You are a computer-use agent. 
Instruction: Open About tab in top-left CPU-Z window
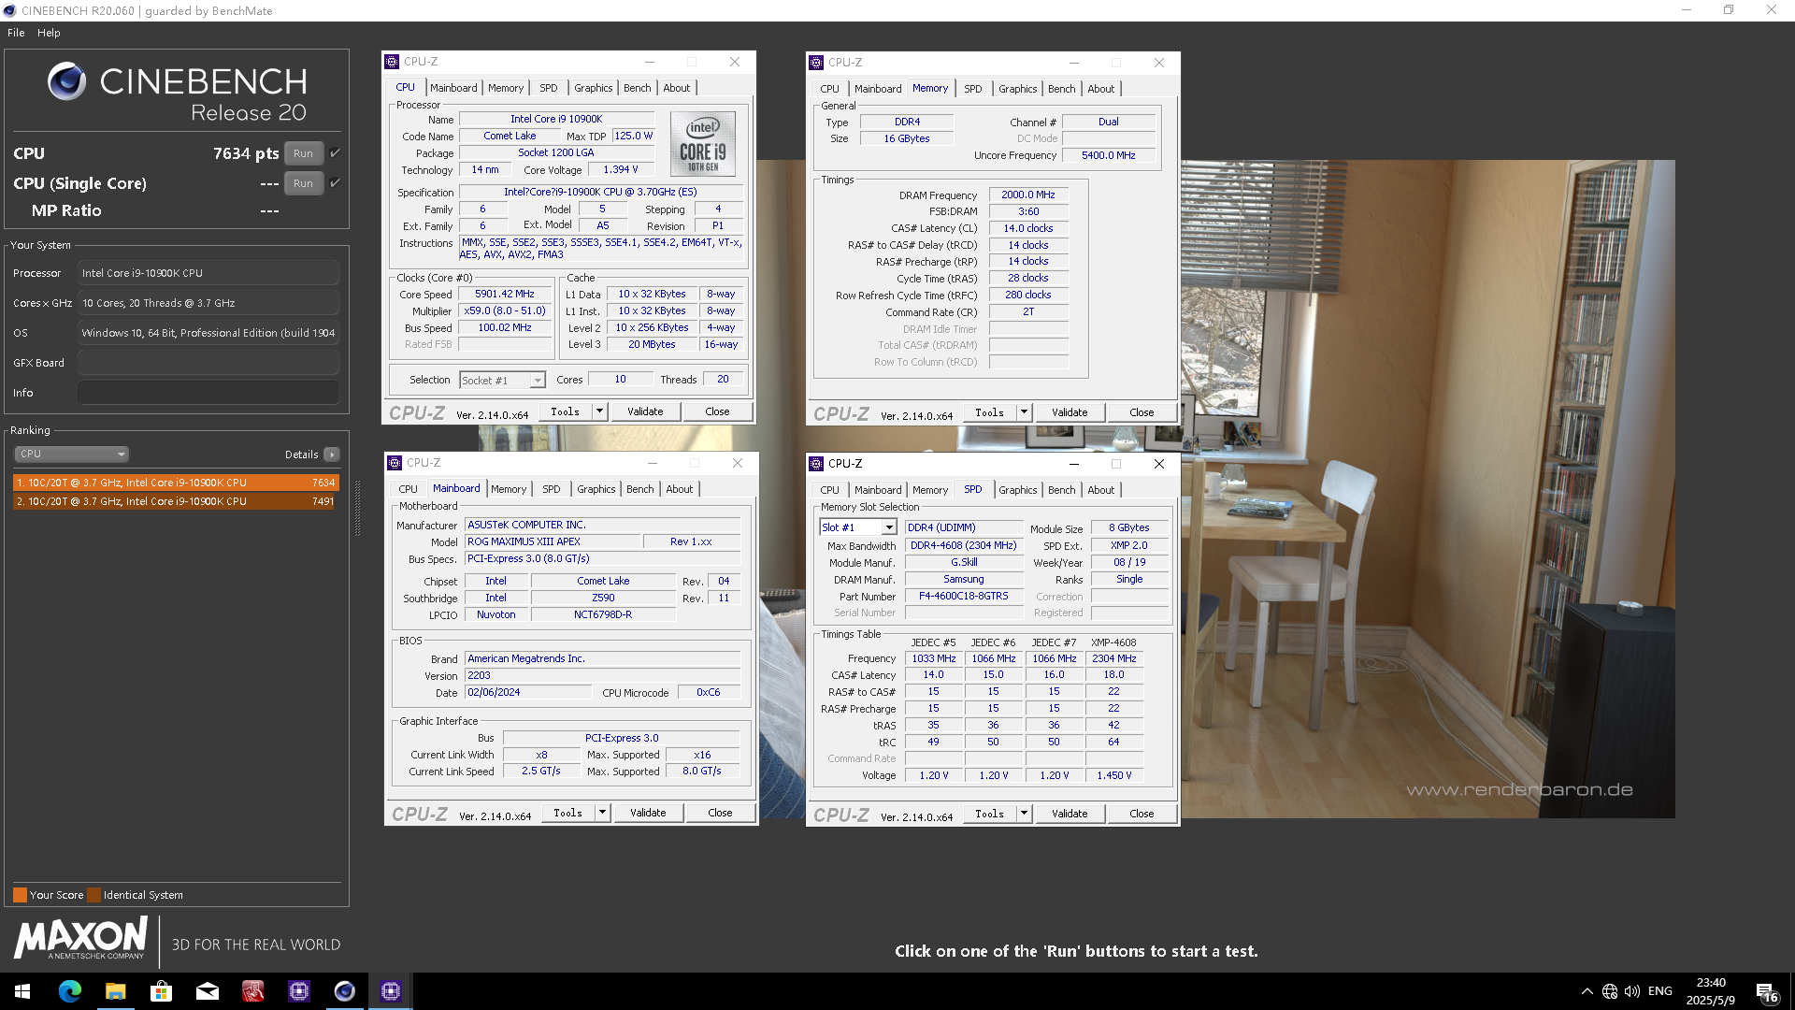[677, 88]
